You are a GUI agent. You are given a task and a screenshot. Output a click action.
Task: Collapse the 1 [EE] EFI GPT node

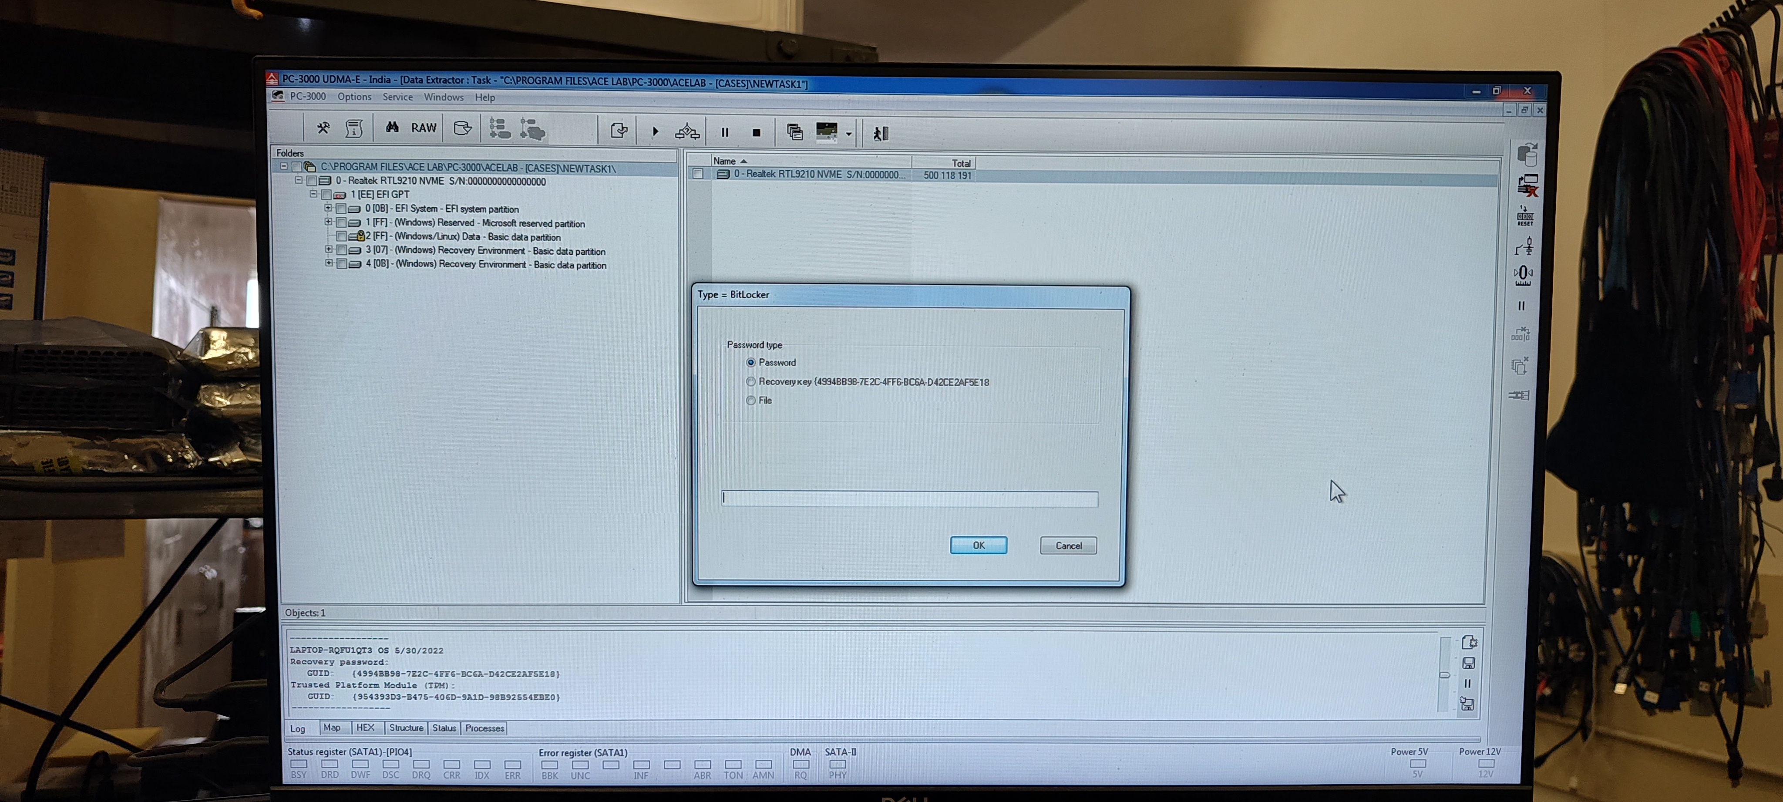pos(313,194)
